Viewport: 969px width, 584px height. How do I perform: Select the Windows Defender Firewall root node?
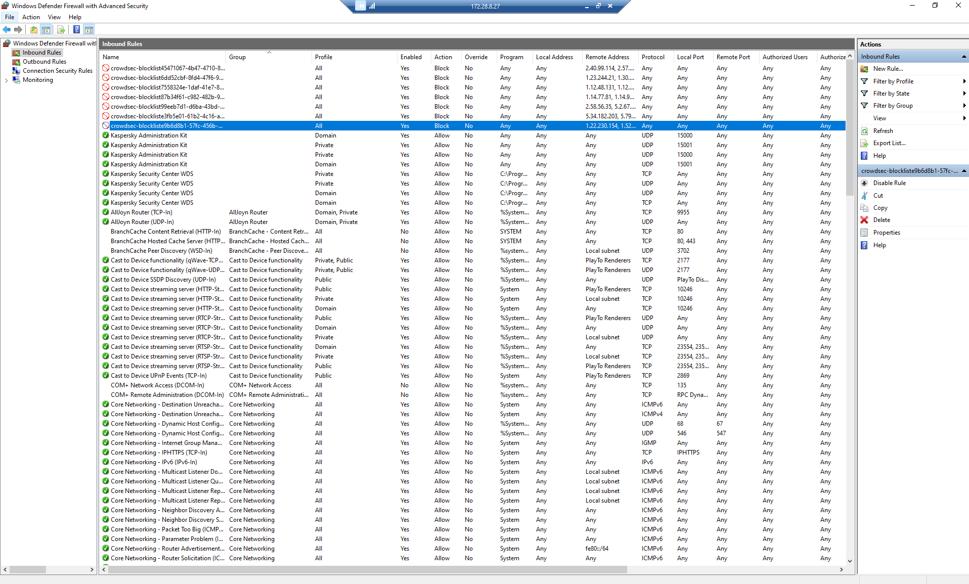(54, 43)
